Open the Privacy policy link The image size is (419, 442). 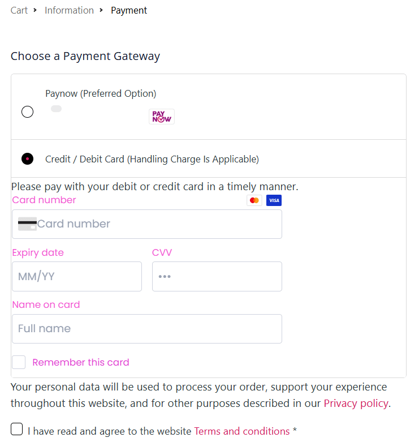point(356,404)
